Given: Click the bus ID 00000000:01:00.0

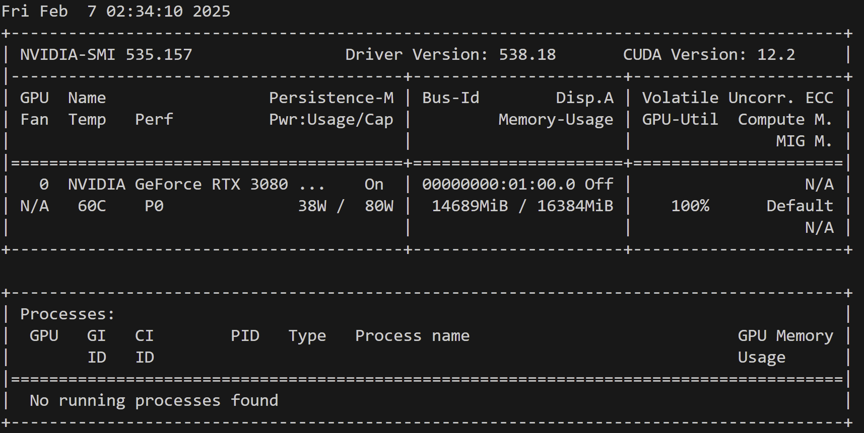Looking at the screenshot, I should 498,185.
